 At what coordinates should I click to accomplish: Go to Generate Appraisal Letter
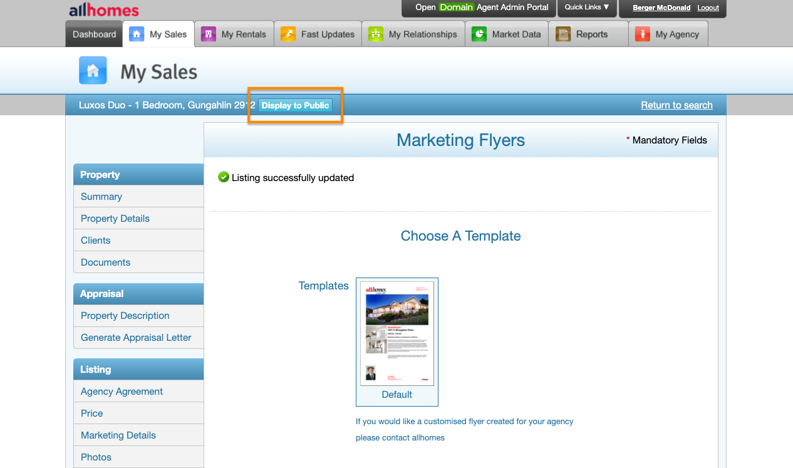point(136,338)
